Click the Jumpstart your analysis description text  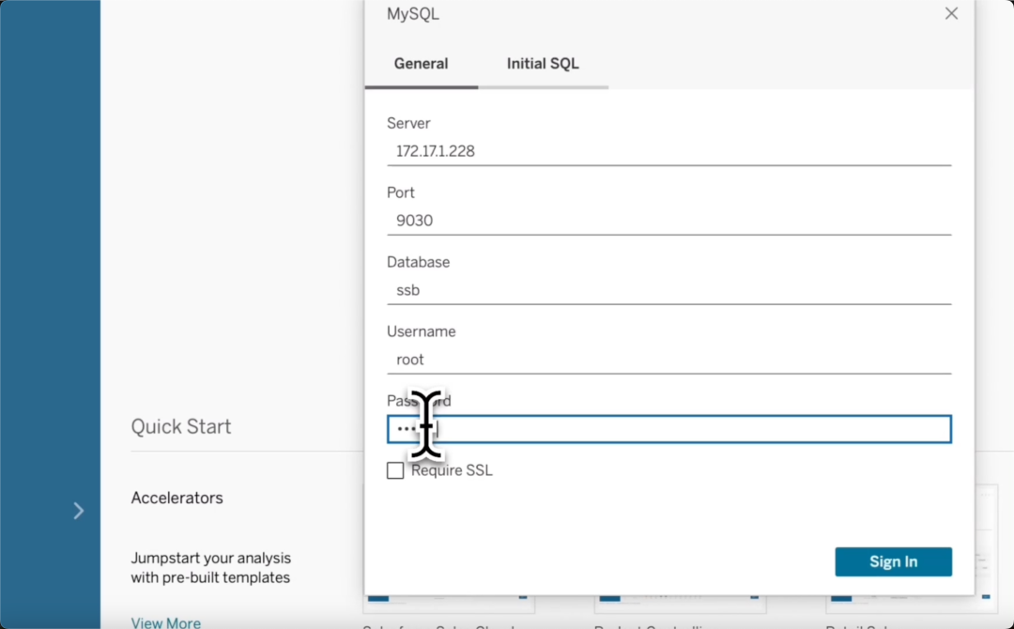click(211, 568)
